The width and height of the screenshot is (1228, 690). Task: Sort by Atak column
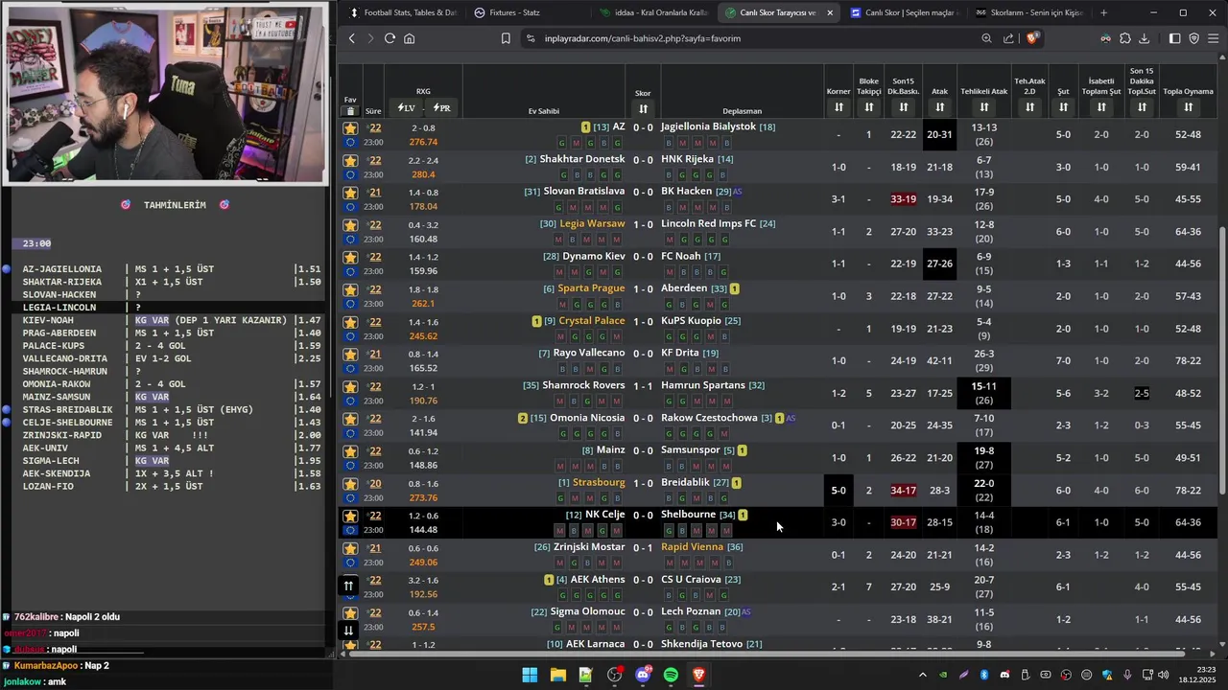(940, 107)
